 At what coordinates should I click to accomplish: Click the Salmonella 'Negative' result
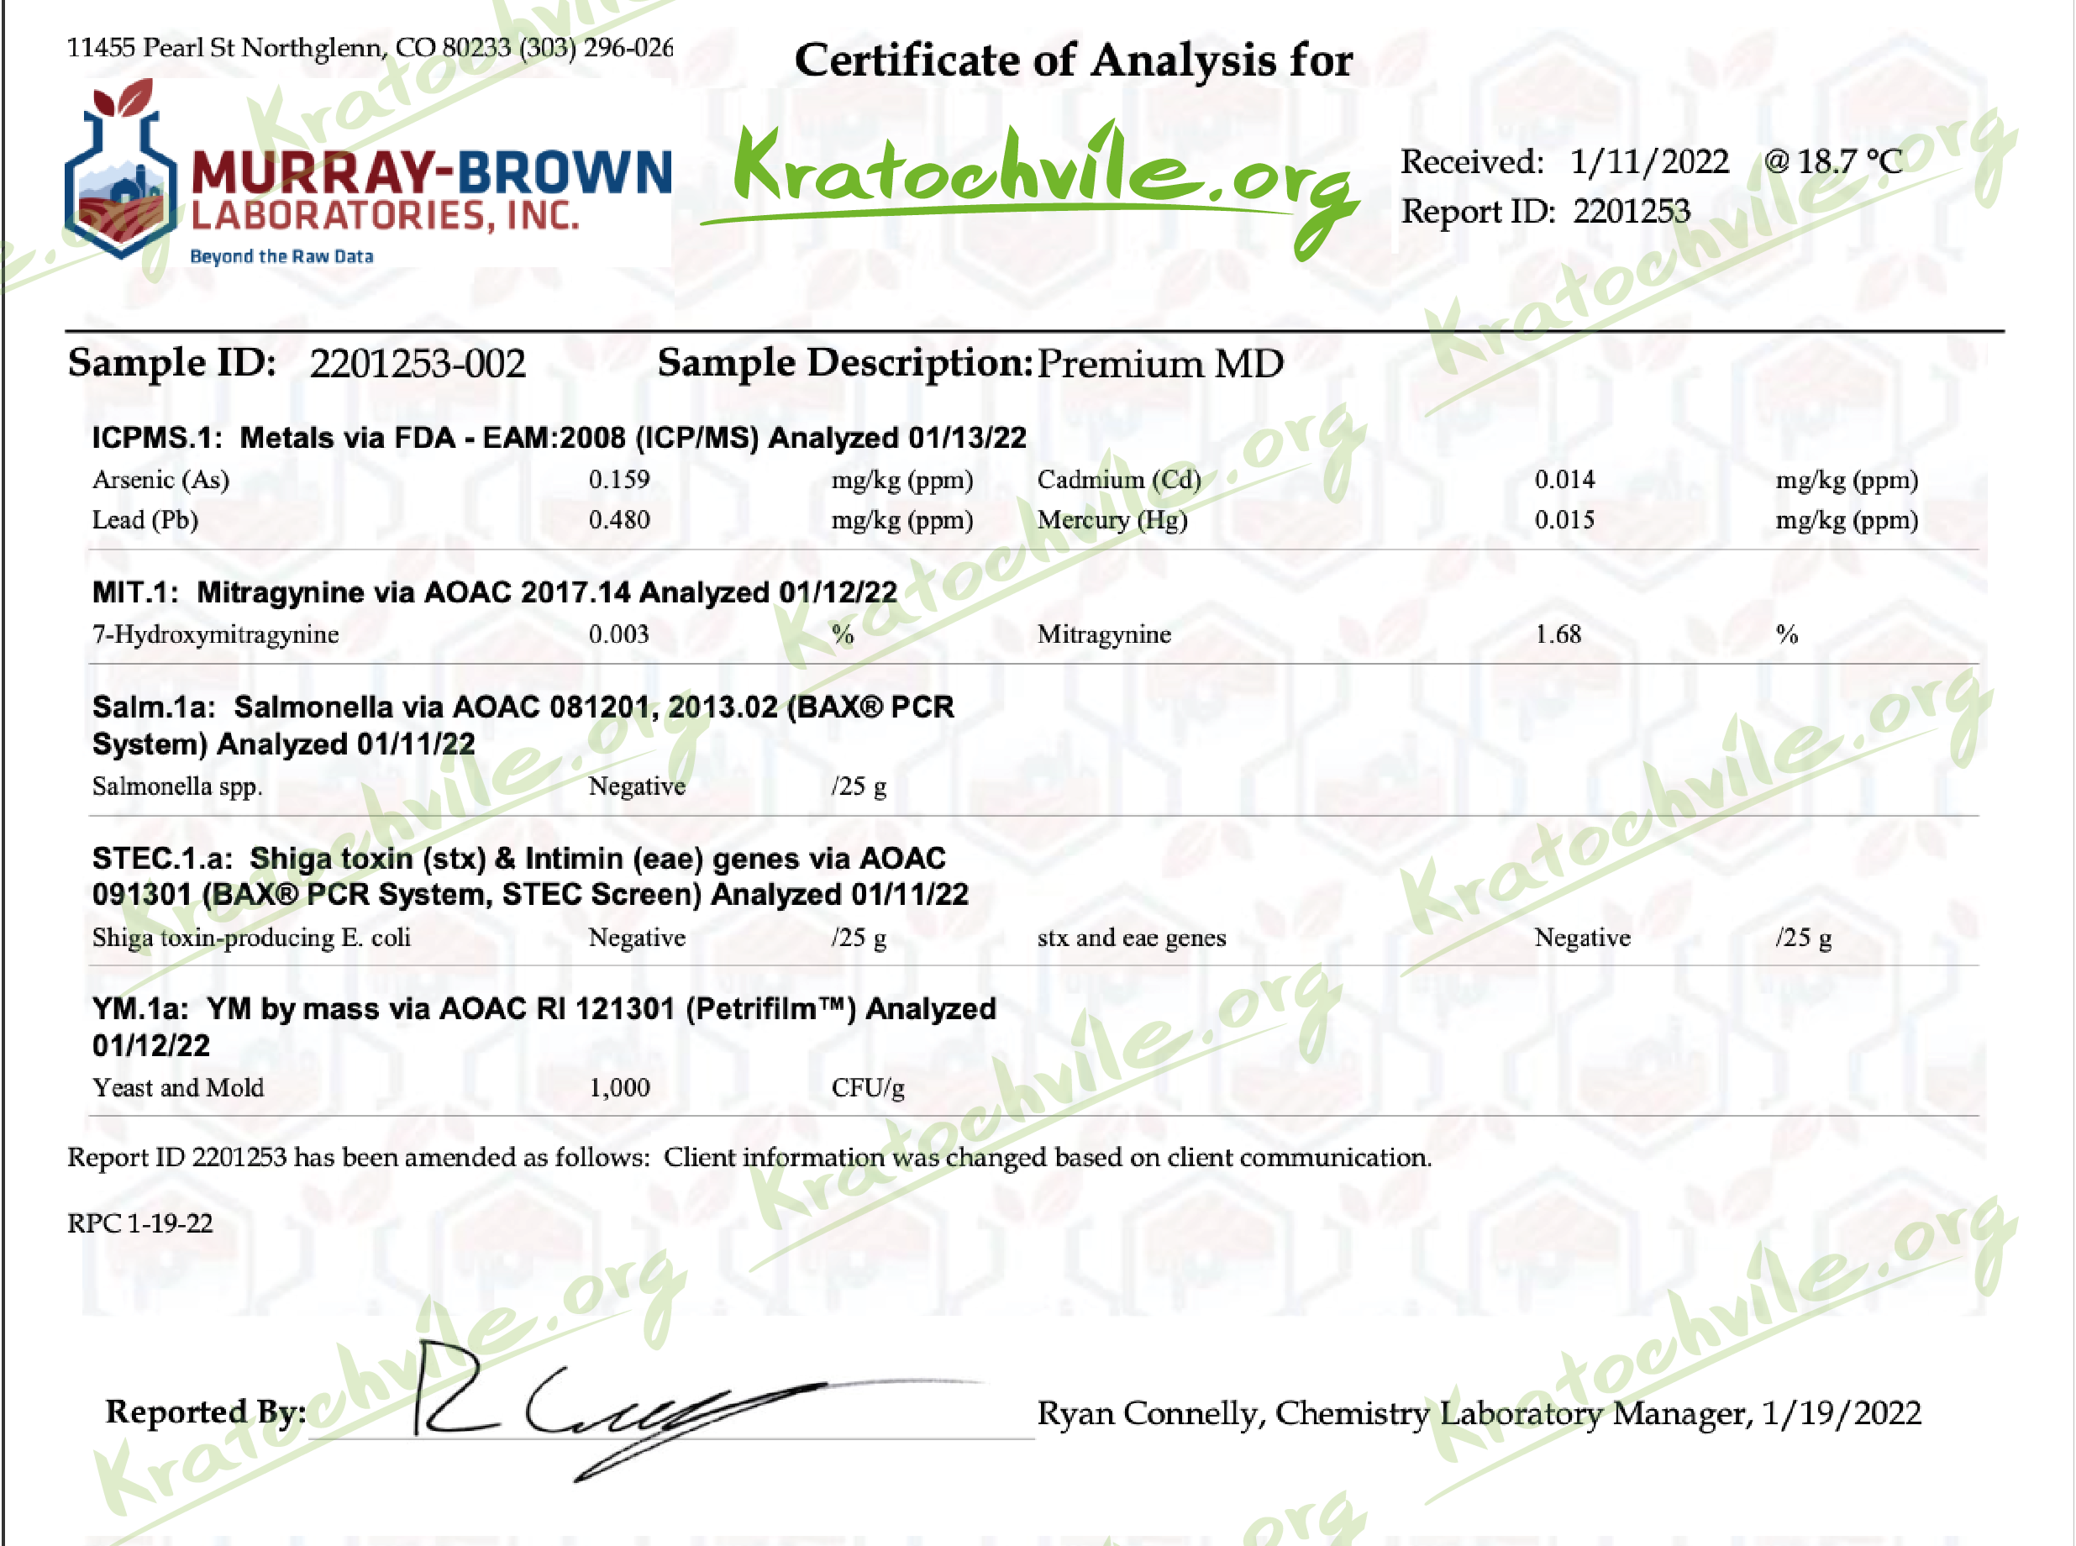point(637,787)
